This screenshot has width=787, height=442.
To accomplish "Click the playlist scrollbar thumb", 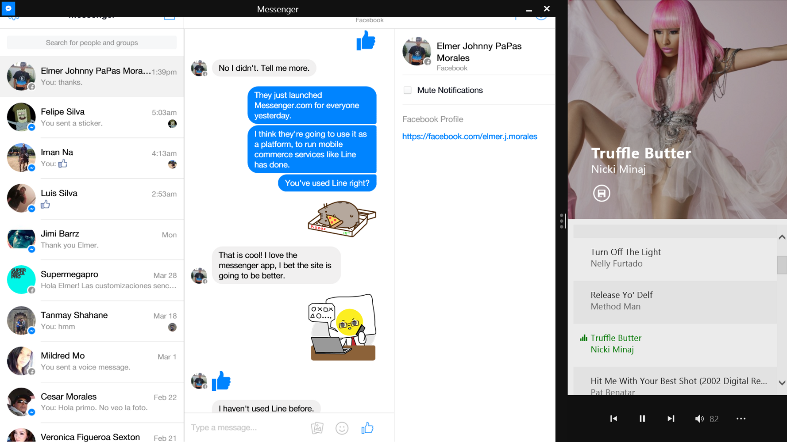I will click(x=782, y=265).
